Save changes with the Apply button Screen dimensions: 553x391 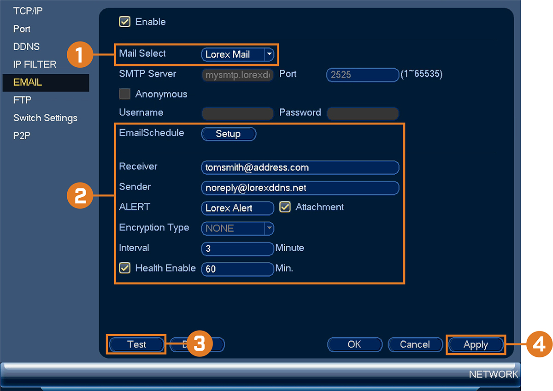(x=476, y=344)
